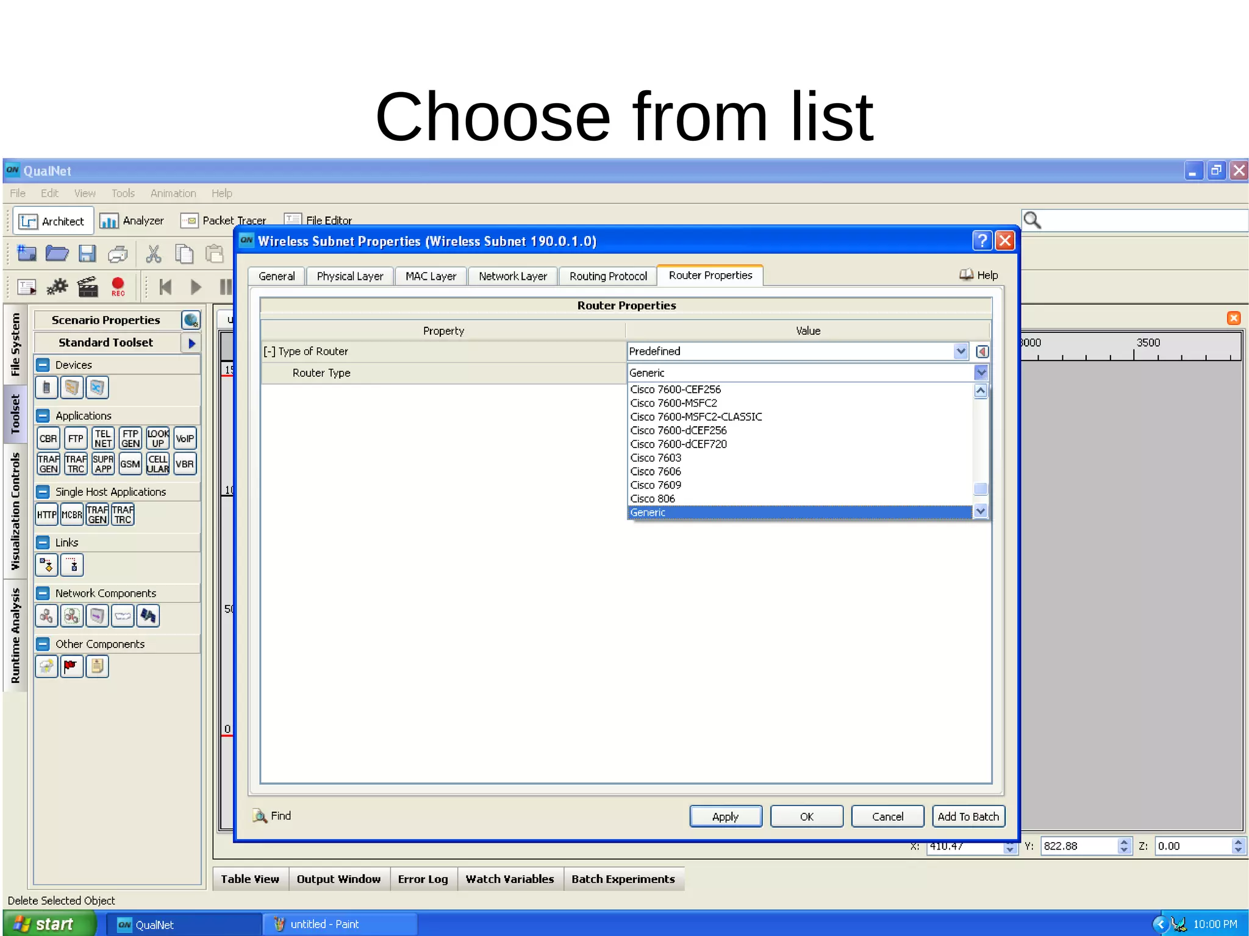Switch to the Physical Layer tab
1249x936 pixels.
(x=350, y=276)
